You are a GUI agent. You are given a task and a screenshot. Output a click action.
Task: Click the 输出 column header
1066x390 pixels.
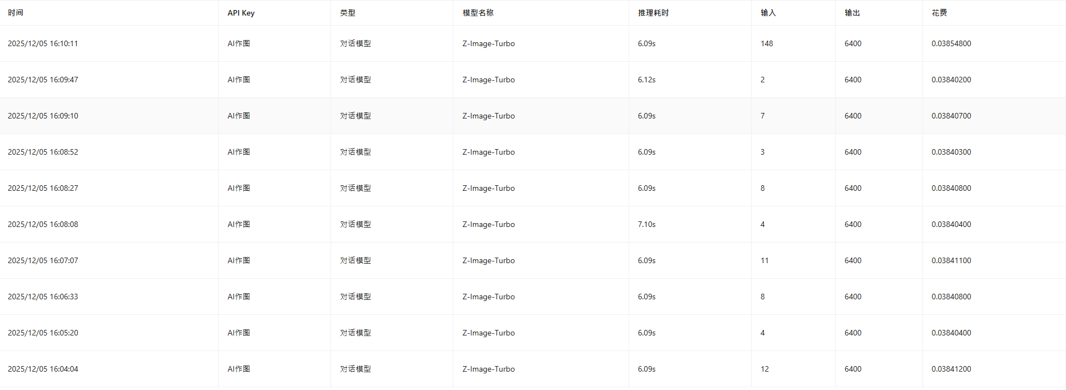click(852, 13)
